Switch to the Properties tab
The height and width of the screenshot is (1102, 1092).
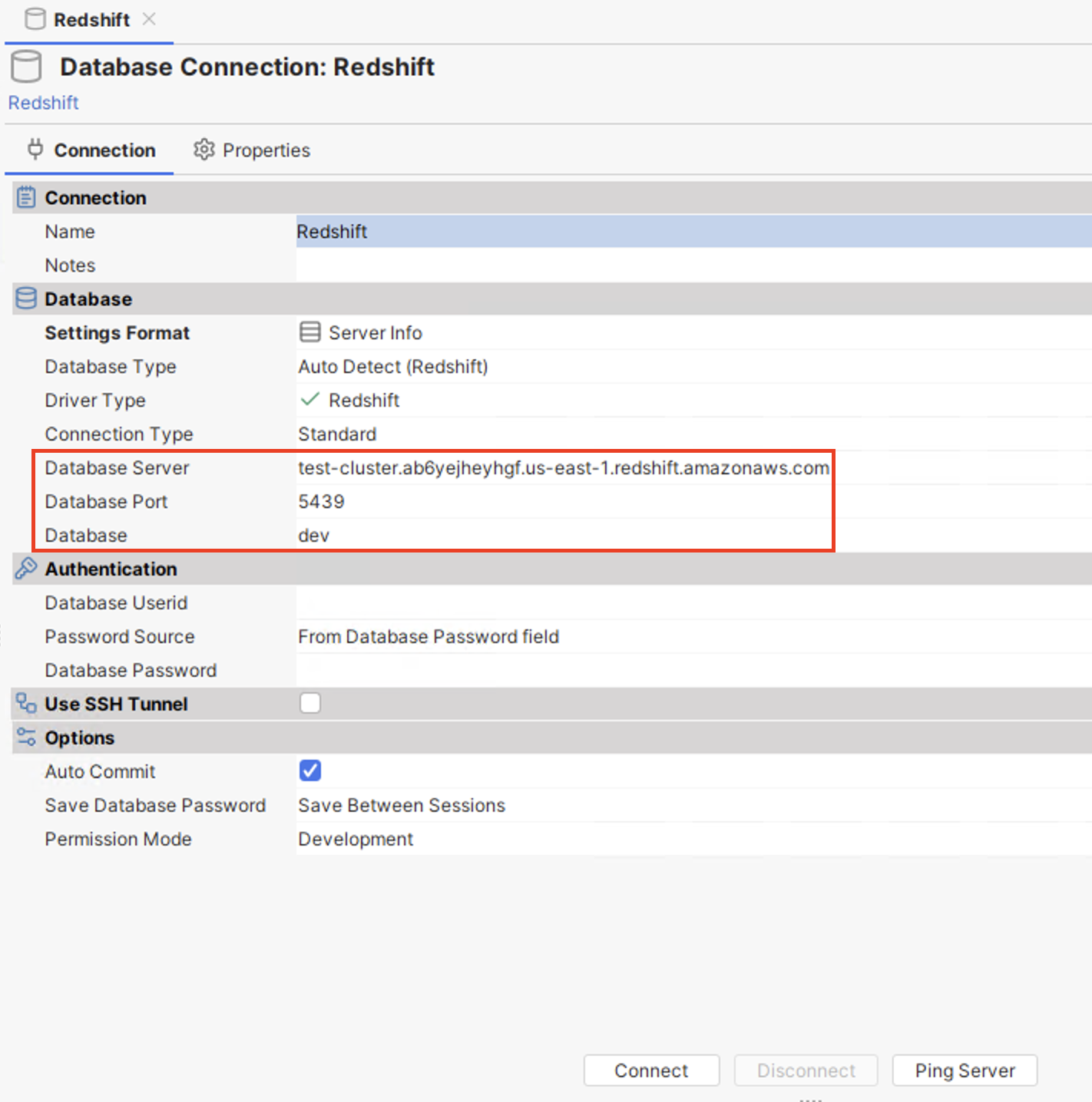coord(252,150)
